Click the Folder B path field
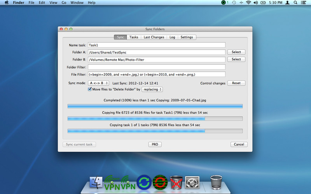 157,60
